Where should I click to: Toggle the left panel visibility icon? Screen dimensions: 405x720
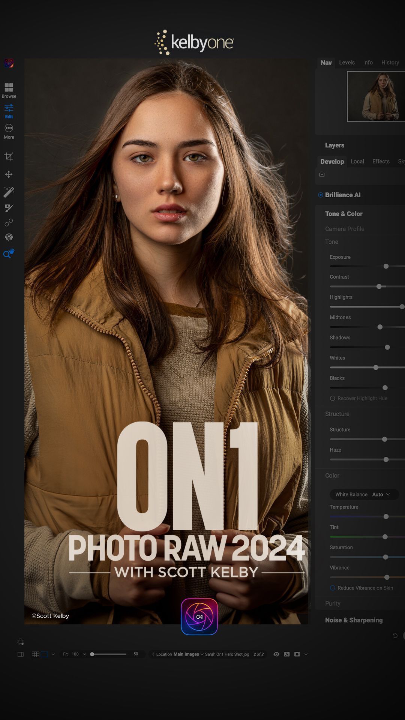tap(21, 654)
